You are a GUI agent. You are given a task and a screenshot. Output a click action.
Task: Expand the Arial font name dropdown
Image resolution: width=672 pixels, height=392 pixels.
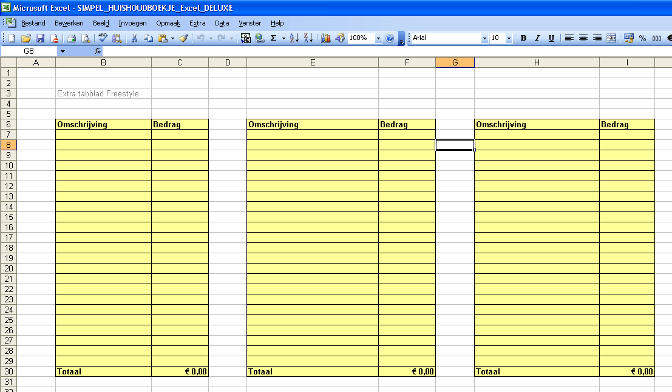pos(484,38)
